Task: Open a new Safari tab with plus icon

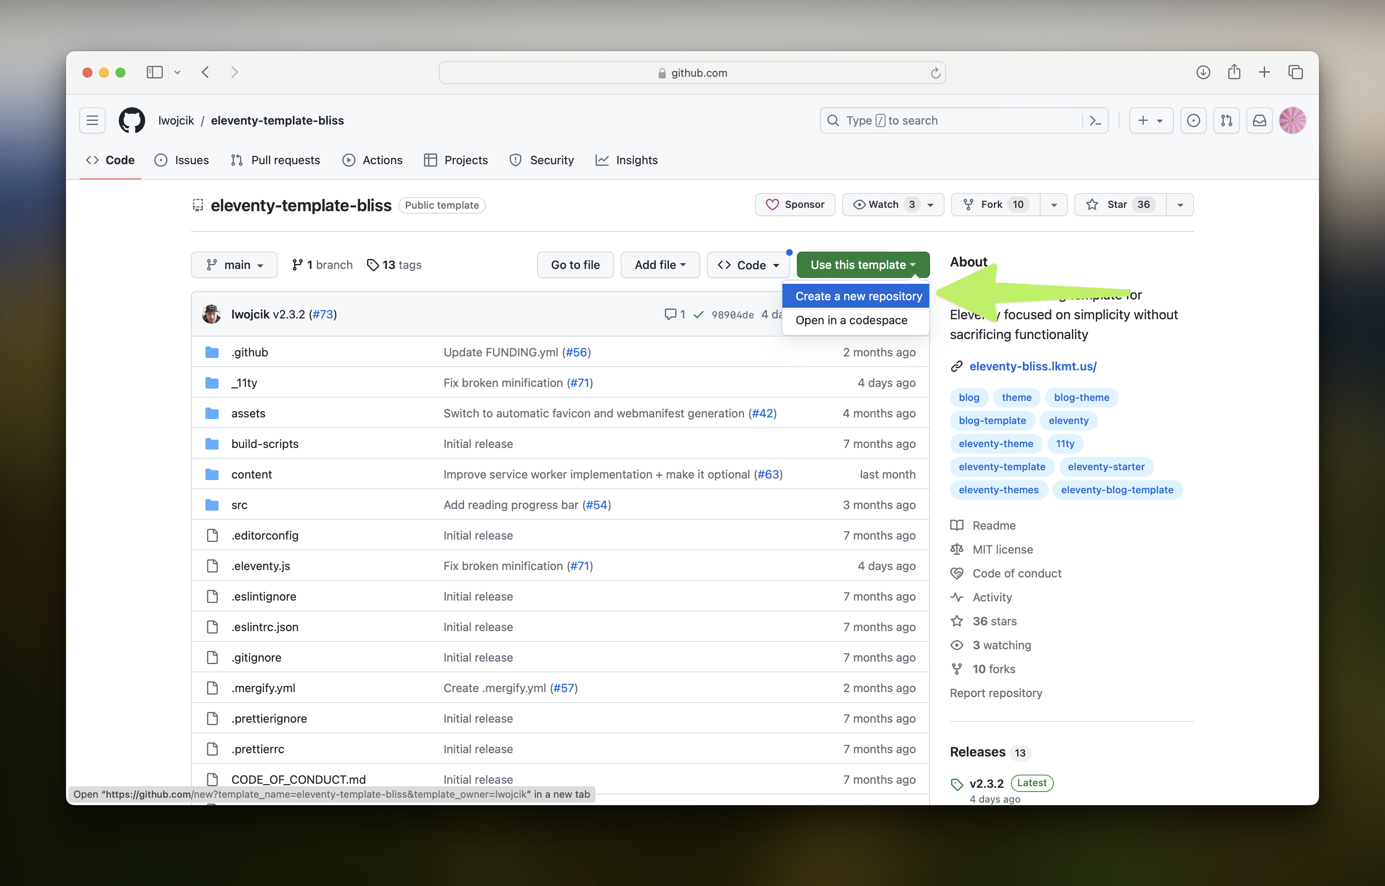Action: (1264, 72)
